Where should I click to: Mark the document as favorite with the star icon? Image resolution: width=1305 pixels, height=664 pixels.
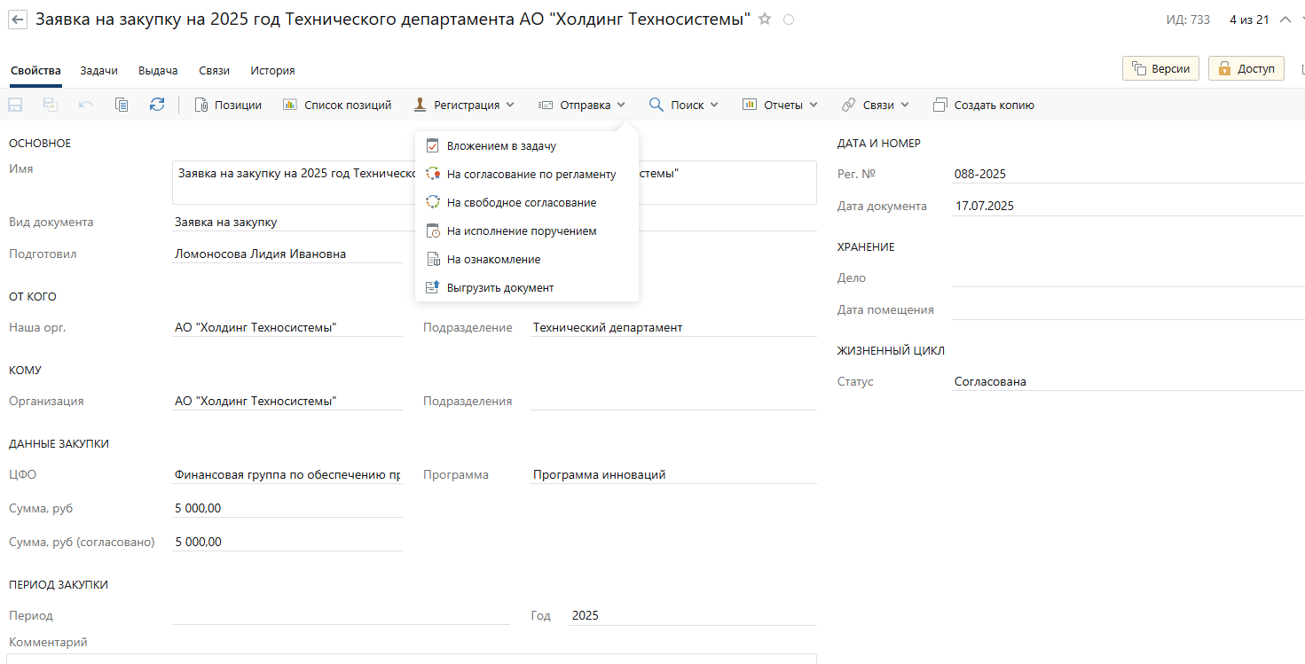pos(765,20)
